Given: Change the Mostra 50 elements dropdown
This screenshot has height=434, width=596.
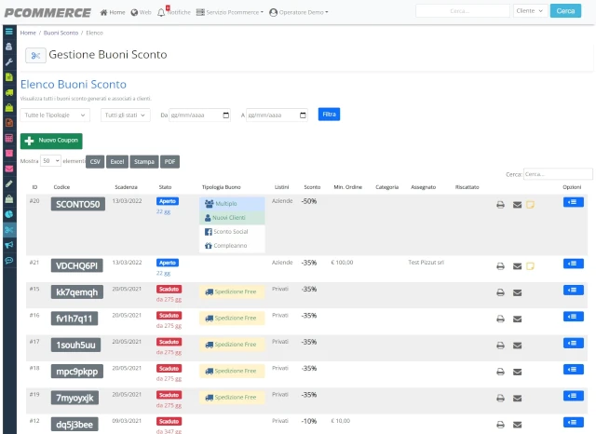Looking at the screenshot, I should tap(50, 161).
